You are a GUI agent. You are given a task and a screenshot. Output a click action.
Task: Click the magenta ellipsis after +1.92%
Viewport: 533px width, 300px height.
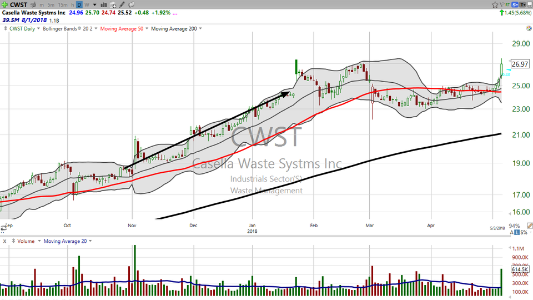[175, 13]
